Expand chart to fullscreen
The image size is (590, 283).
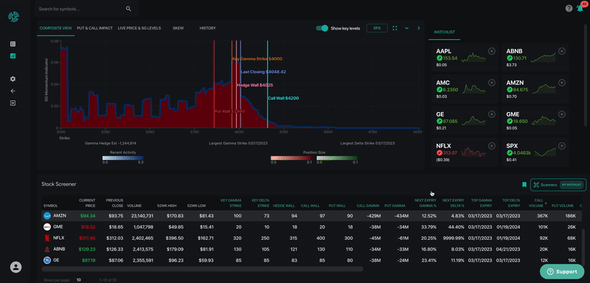pyautogui.click(x=395, y=28)
